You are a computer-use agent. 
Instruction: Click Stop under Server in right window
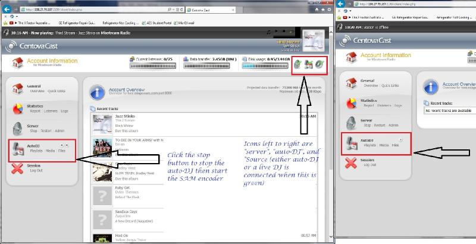(368, 126)
